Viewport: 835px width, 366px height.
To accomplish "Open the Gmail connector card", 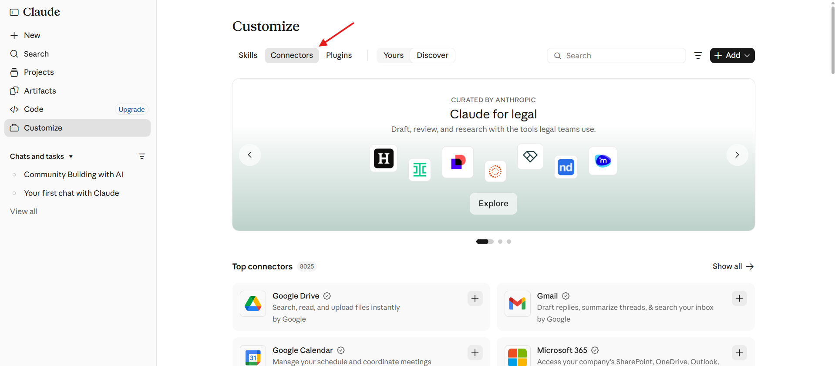I will tap(626, 307).
